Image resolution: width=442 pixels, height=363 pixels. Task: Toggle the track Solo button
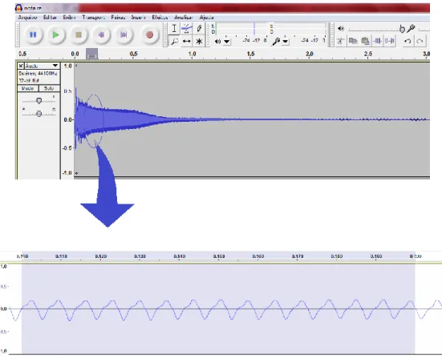[49, 88]
